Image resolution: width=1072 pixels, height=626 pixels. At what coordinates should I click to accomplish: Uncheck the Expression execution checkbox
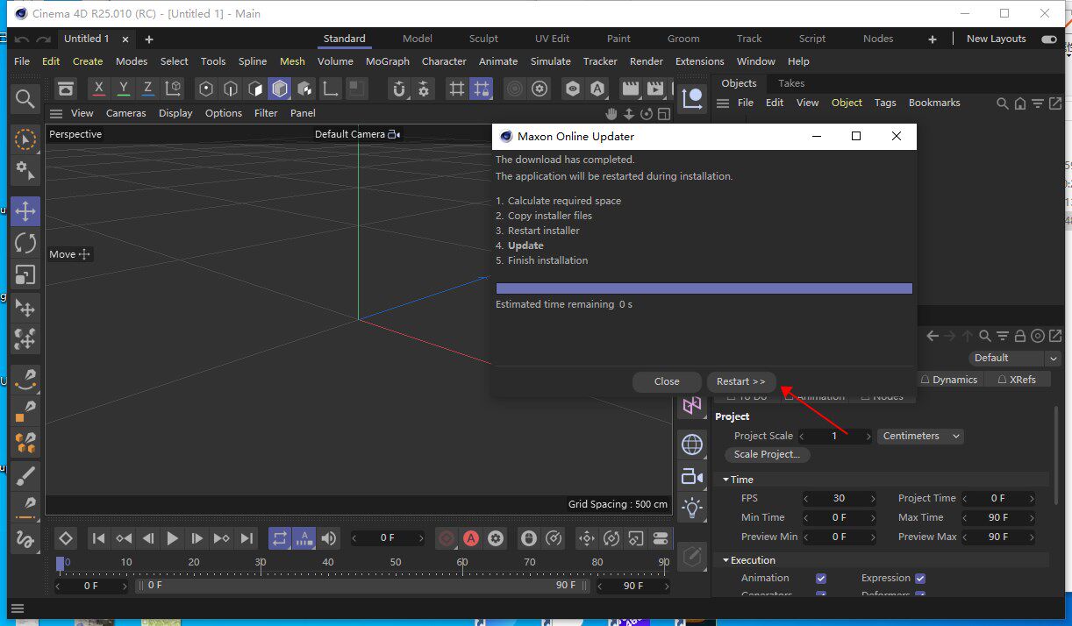920,579
